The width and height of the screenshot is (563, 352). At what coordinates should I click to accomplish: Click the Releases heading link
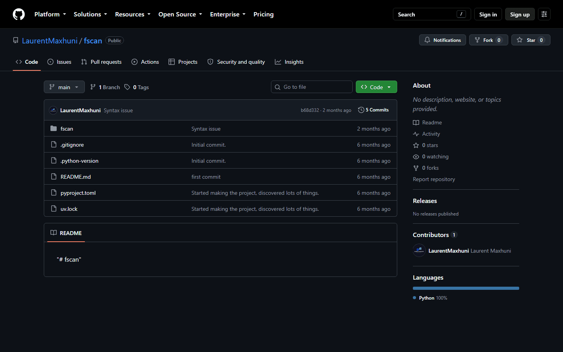point(425,201)
